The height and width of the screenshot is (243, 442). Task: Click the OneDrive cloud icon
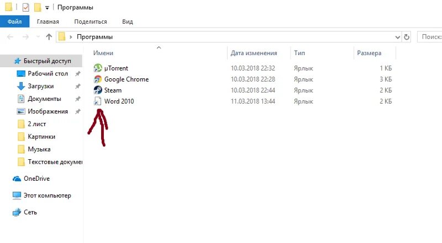(x=17, y=179)
